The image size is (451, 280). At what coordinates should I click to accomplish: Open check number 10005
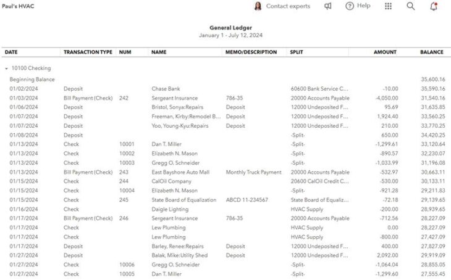pos(127,274)
